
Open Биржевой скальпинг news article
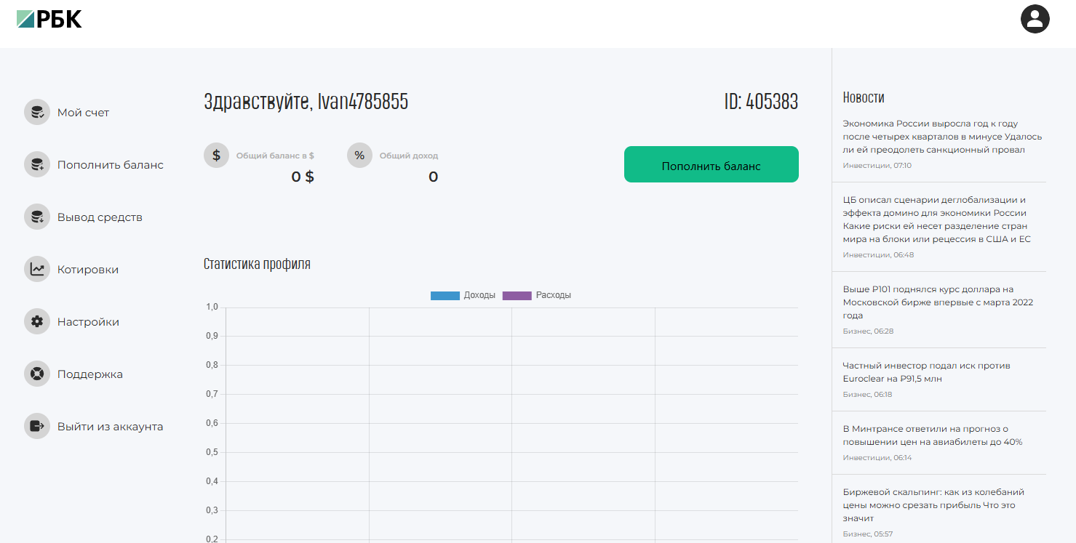[933, 505]
